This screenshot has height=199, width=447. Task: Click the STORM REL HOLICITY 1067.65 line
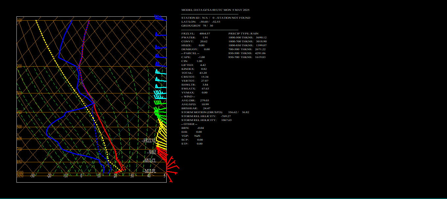tap(206, 120)
